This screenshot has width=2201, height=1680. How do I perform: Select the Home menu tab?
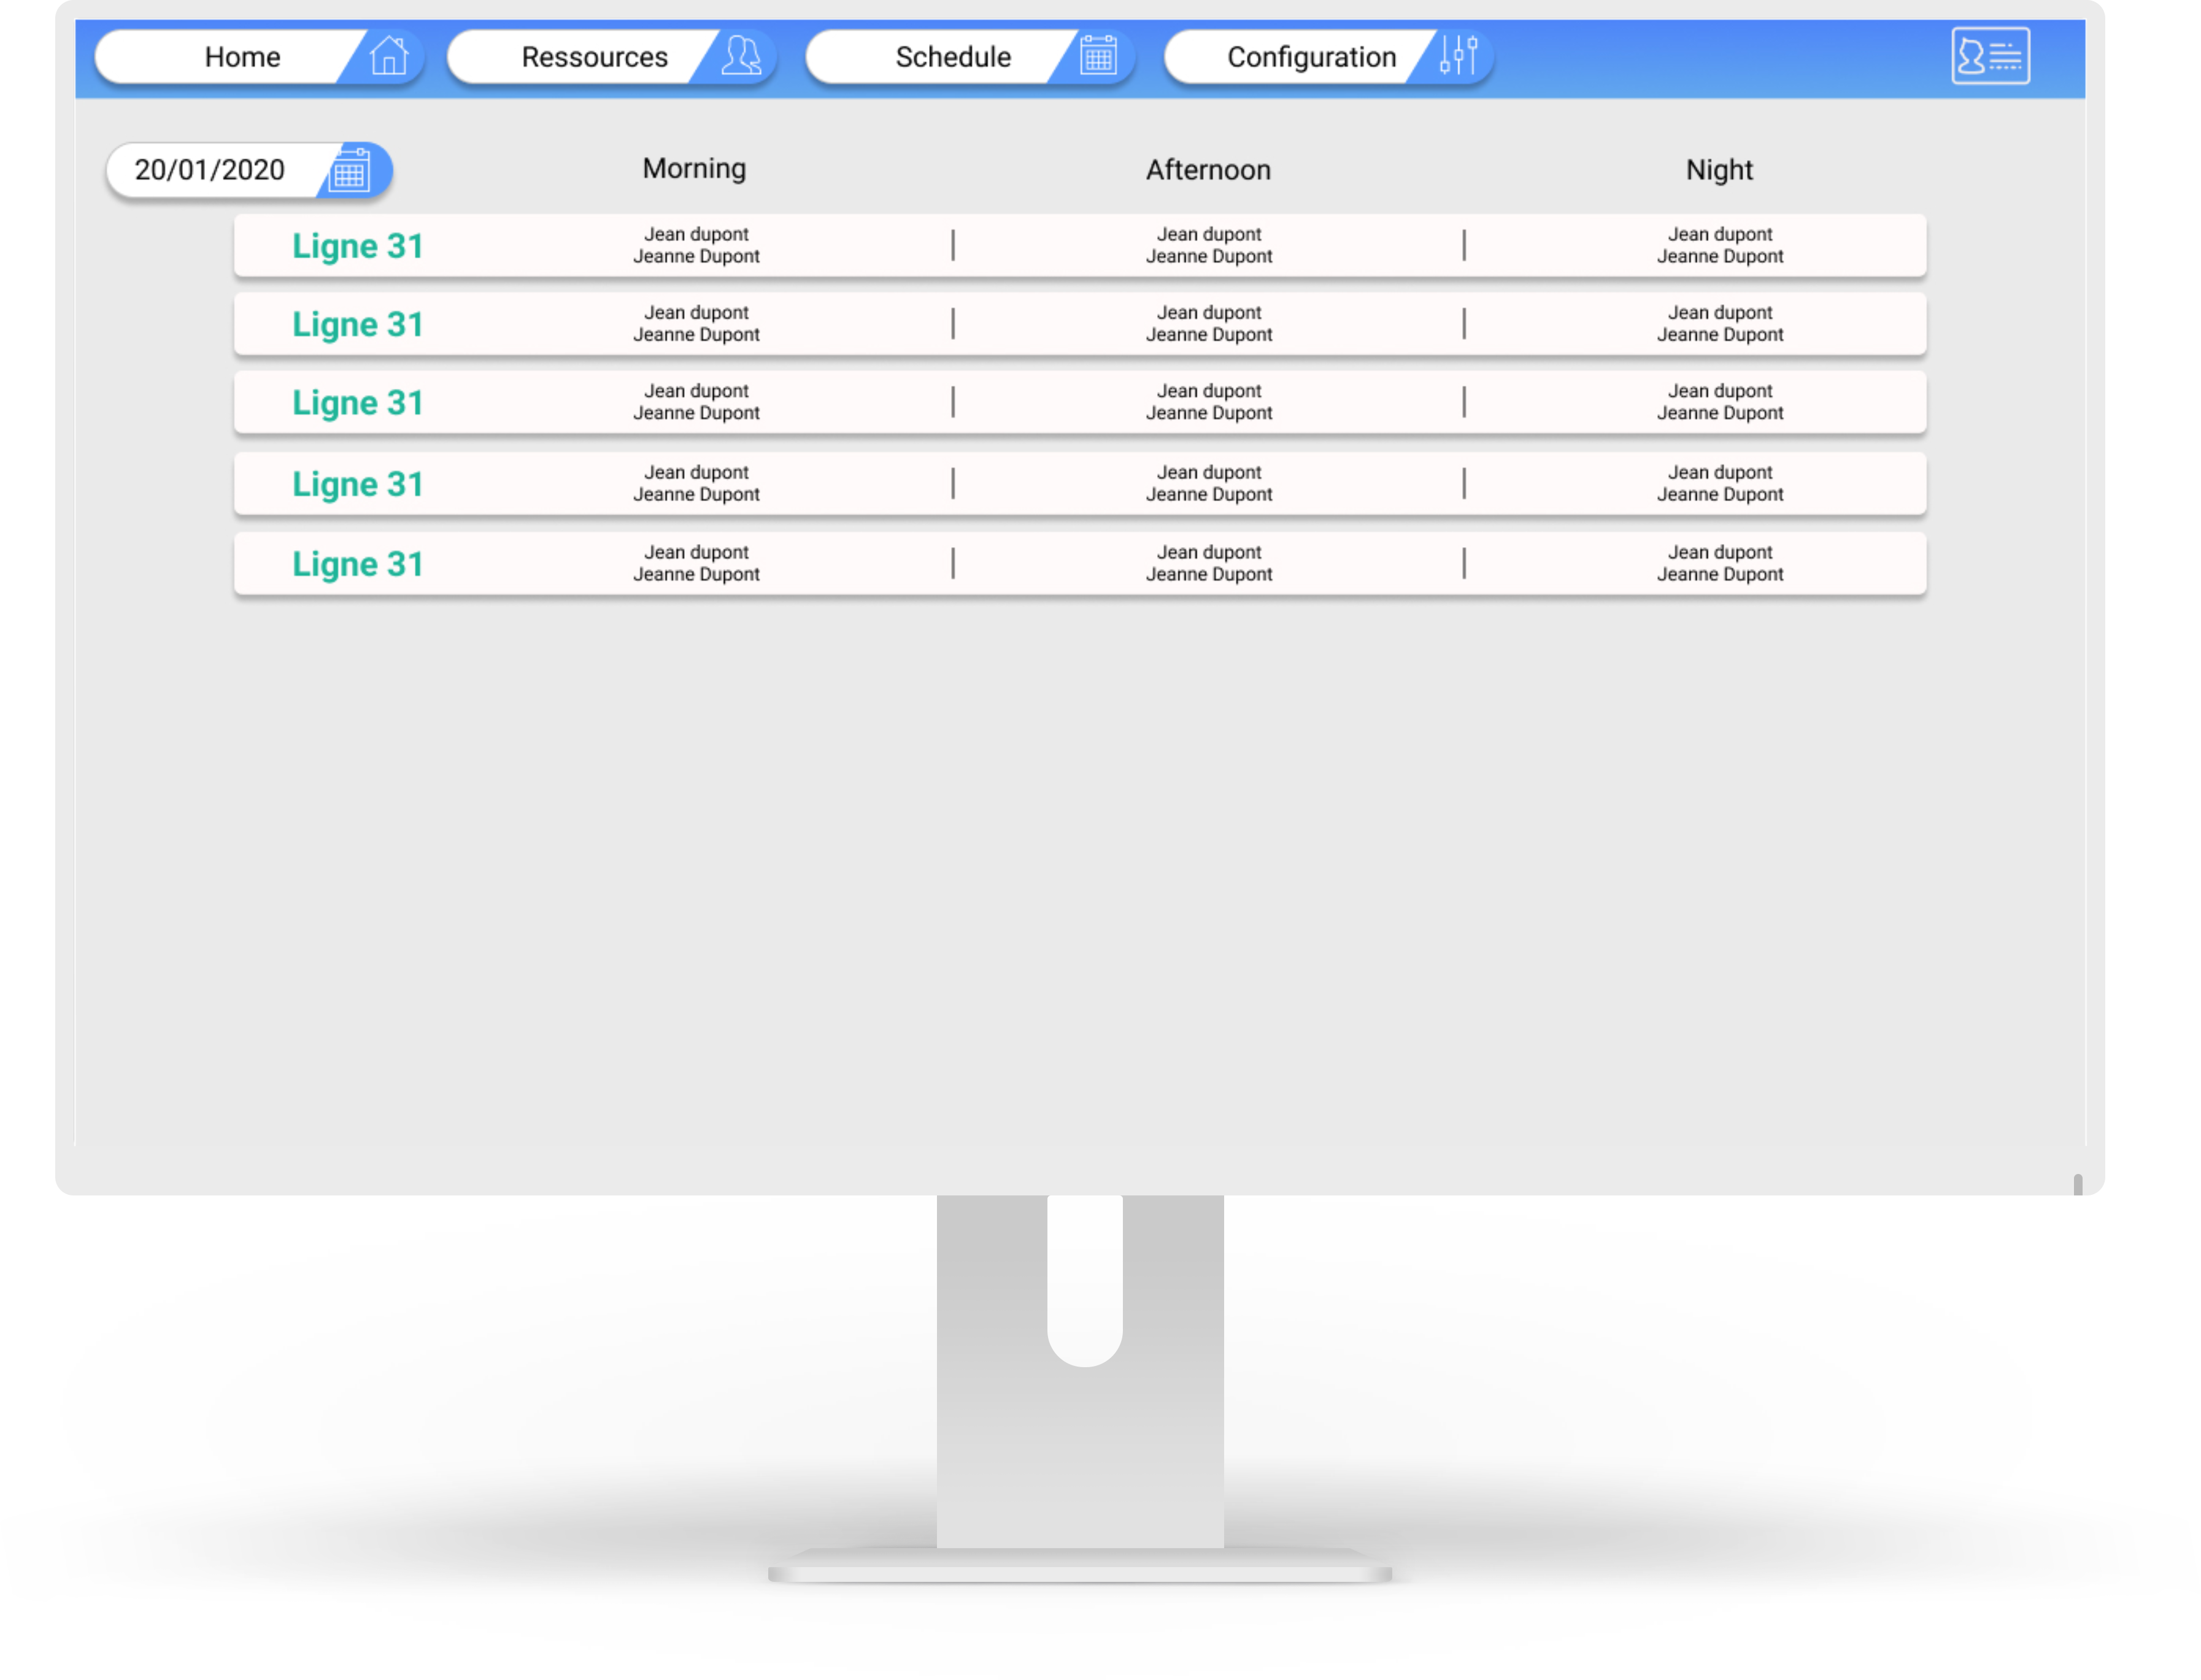tap(242, 57)
